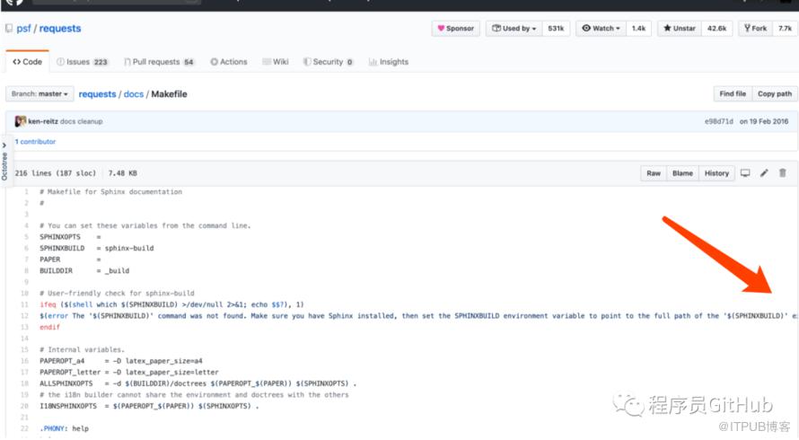The height and width of the screenshot is (440, 799).
Task: Click the '.PHONY: help' code line
Action: coord(65,428)
